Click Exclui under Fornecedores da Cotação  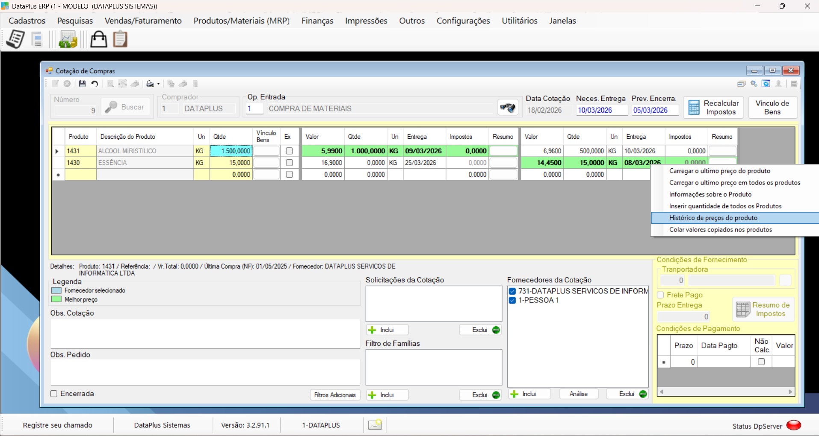627,394
